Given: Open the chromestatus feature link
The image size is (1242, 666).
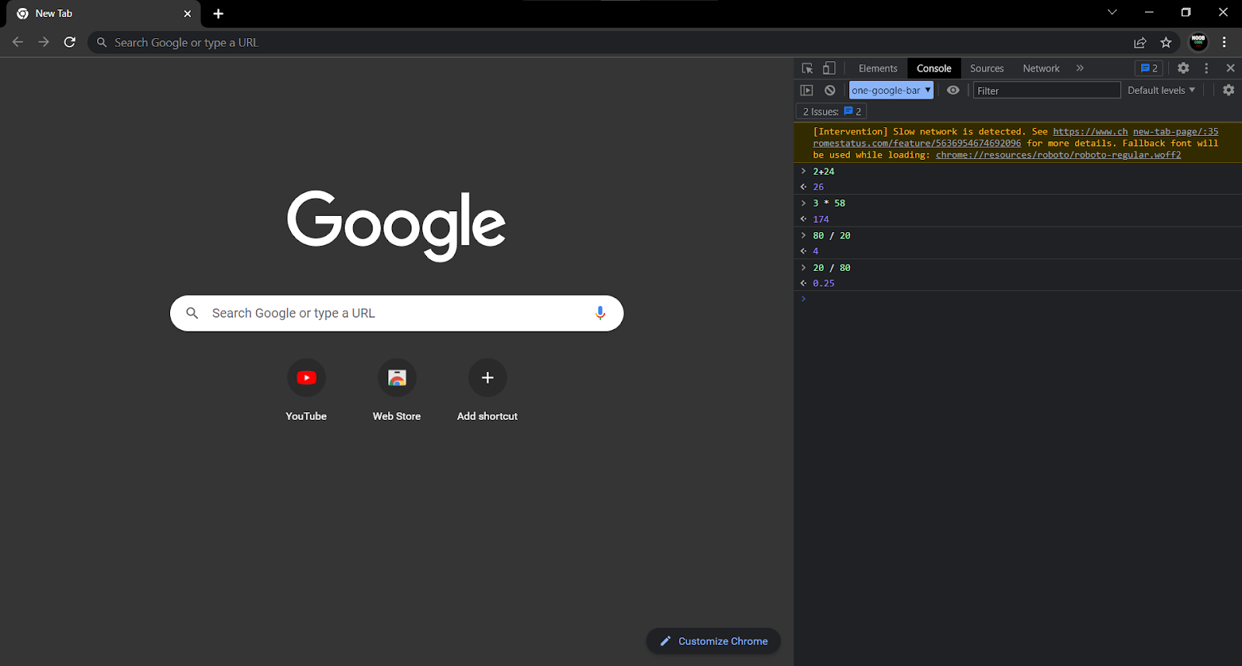Looking at the screenshot, I should pyautogui.click(x=917, y=144).
